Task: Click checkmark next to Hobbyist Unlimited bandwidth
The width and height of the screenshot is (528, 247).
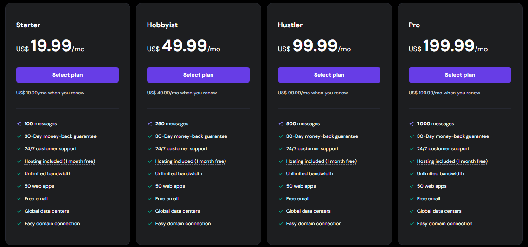Action: click(150, 174)
